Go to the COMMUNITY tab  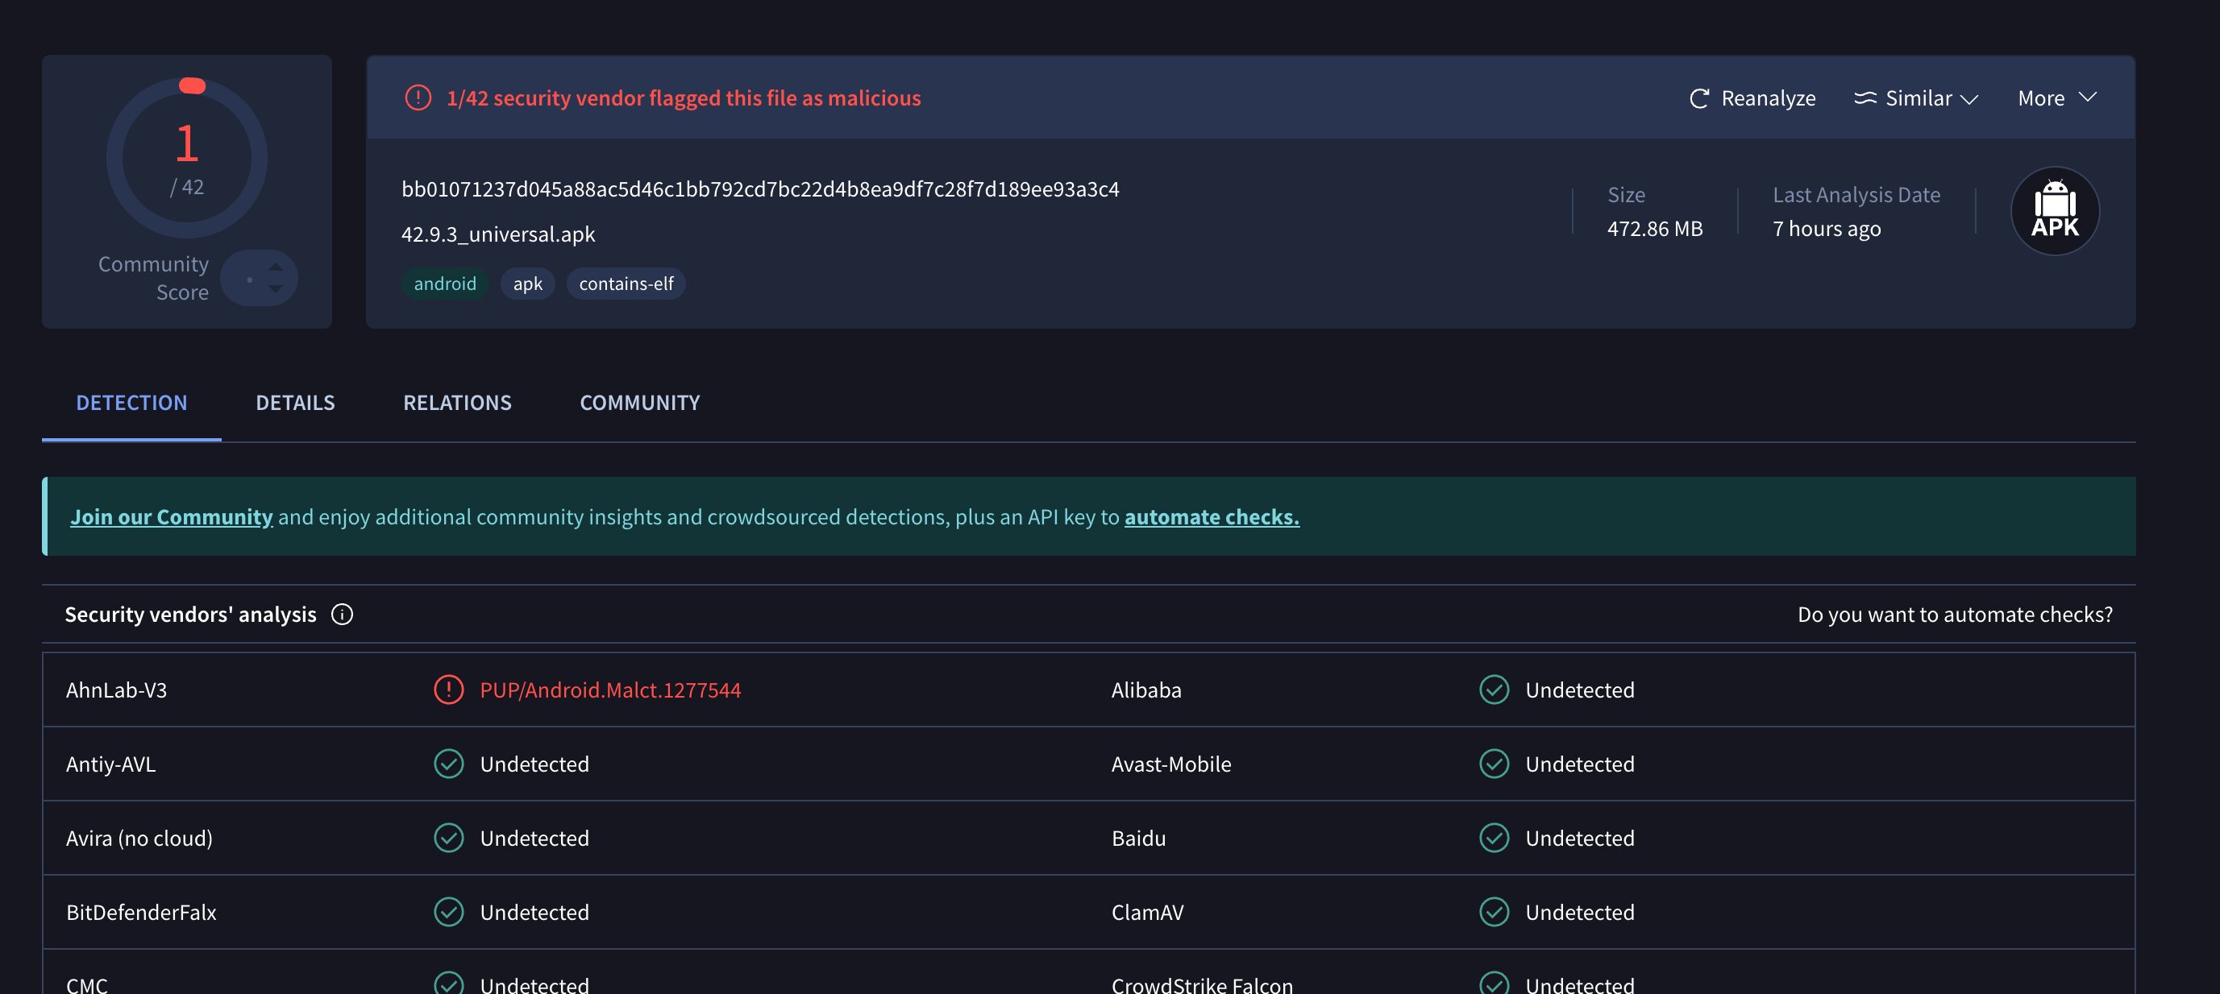[639, 402]
